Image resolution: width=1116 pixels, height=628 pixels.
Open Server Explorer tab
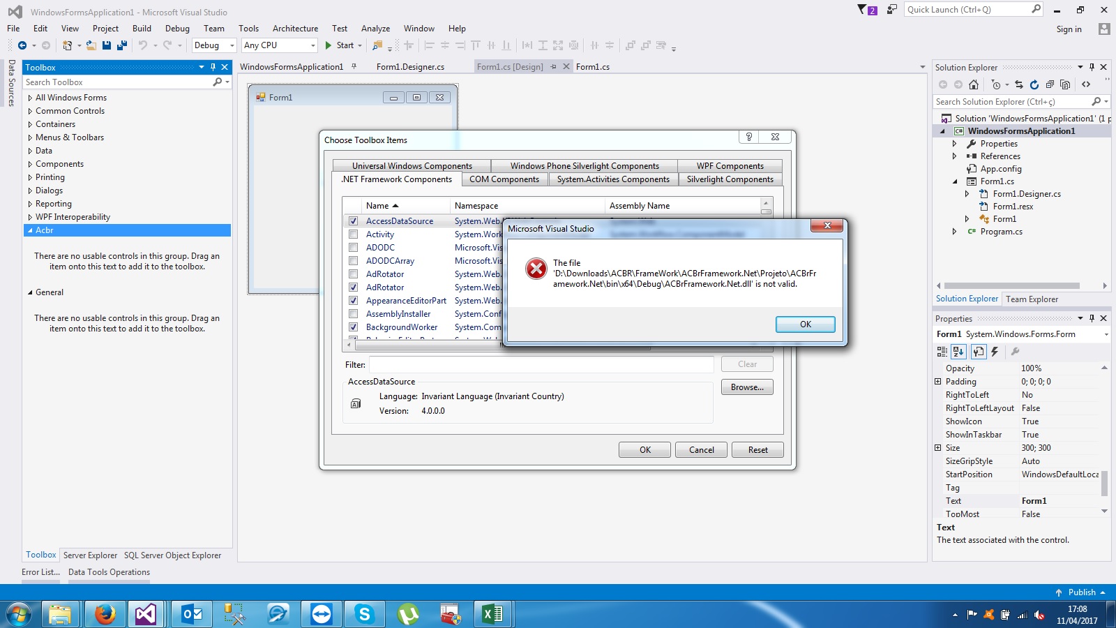(90, 555)
